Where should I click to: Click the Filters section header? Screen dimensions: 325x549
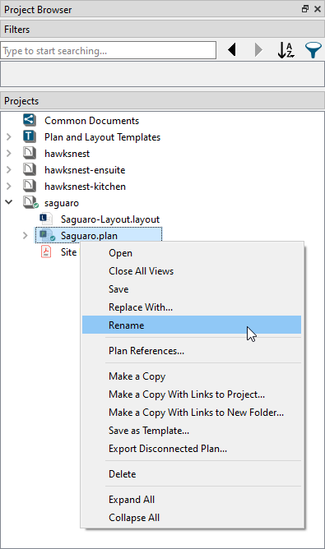[162, 29]
